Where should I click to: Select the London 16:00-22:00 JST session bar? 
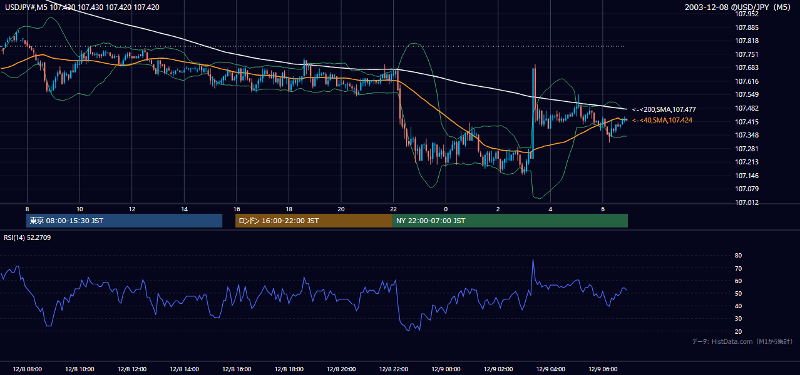(314, 221)
